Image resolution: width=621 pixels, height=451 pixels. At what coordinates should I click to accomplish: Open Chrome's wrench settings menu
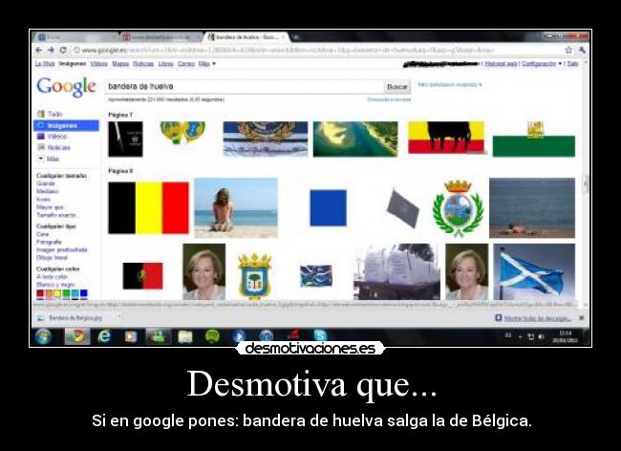click(582, 50)
